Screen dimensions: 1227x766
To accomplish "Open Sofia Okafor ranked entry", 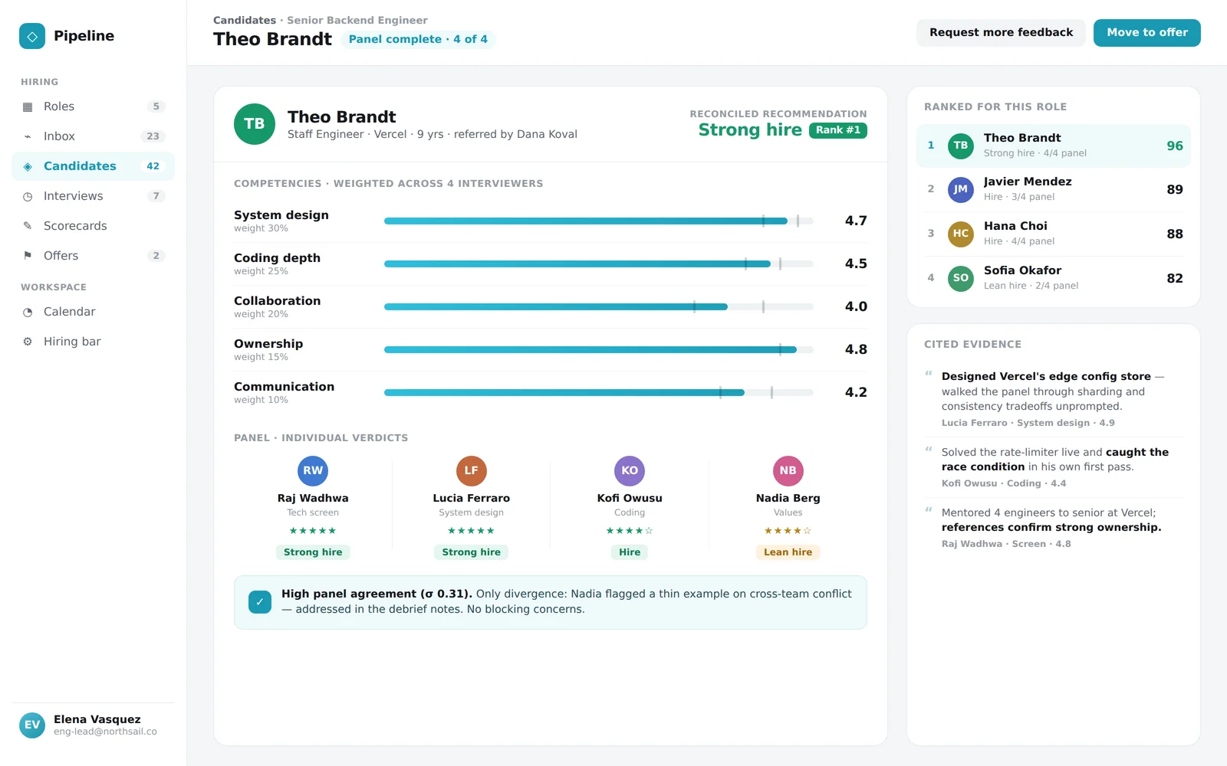I will (1053, 278).
